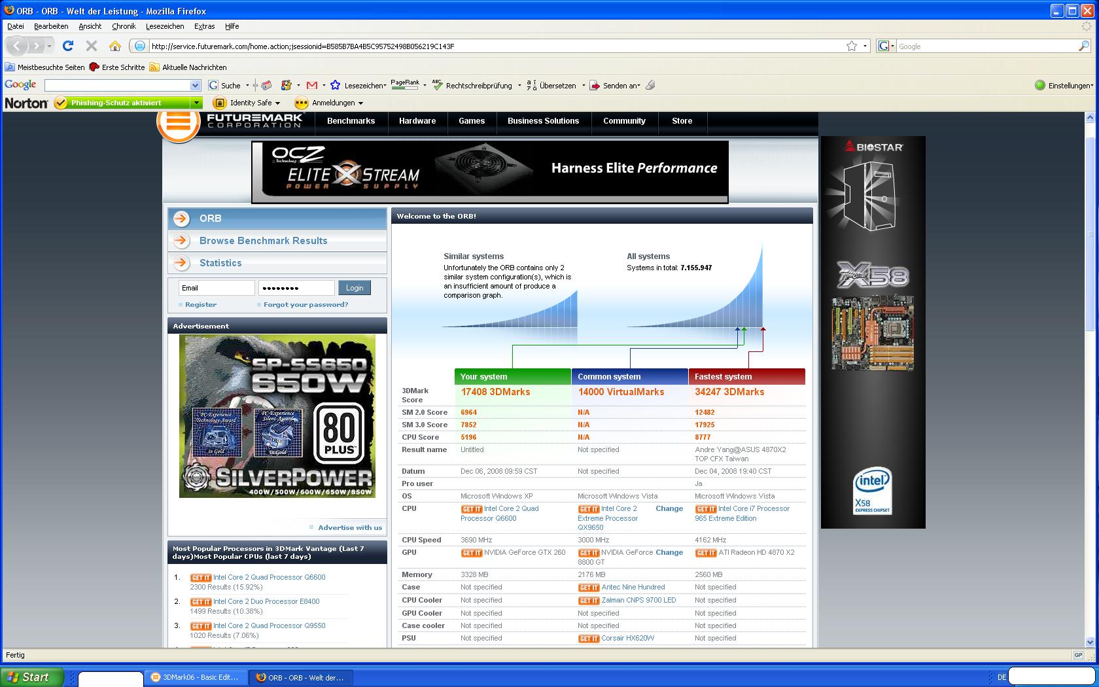Open Meistbesuchte Seiten bookmark
The image size is (1099, 687).
pyautogui.click(x=45, y=67)
